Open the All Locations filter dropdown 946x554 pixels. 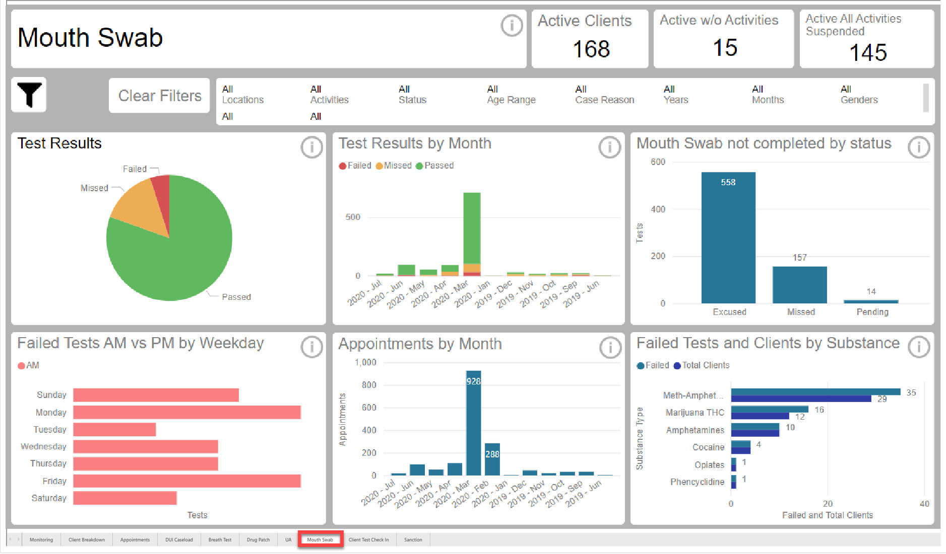(x=243, y=95)
